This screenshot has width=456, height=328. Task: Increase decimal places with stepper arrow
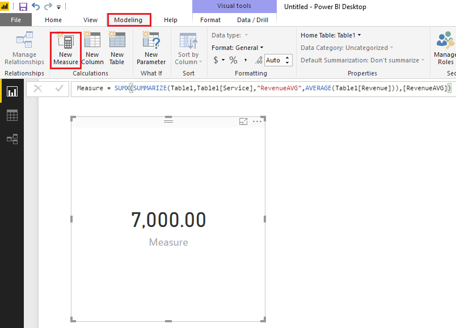(x=288, y=58)
